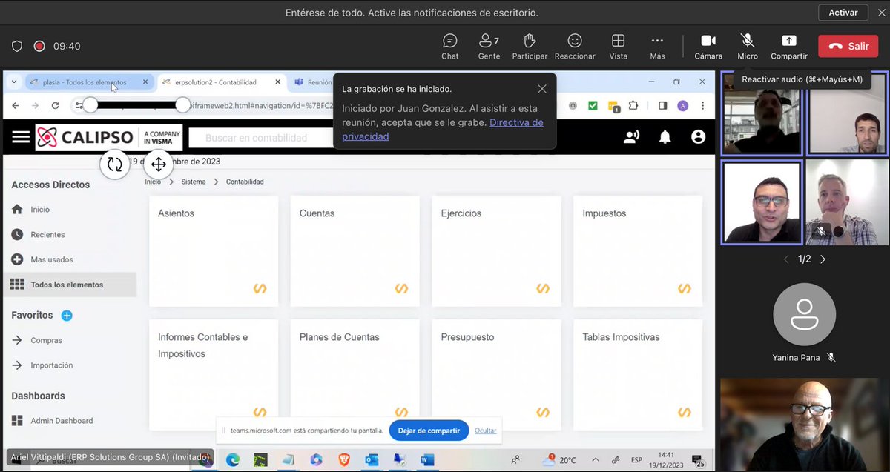Click the slider control above the address bar
This screenshot has width=890, height=472.
(90, 105)
